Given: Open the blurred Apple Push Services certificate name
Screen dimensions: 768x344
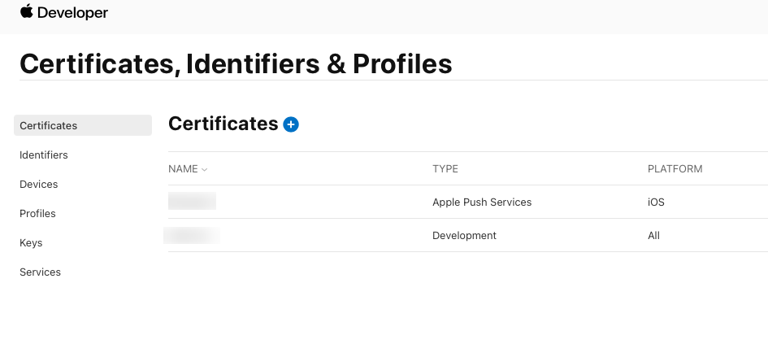Looking at the screenshot, I should click(x=192, y=201).
